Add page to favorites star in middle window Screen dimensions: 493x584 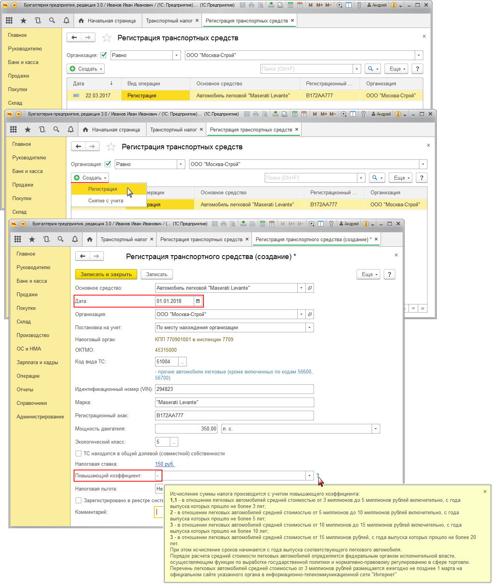click(111, 147)
